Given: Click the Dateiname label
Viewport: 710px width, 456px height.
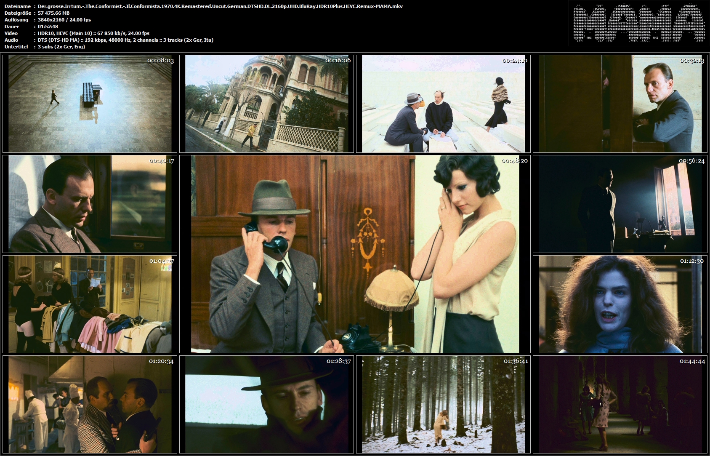Looking at the screenshot, I should point(18,6).
